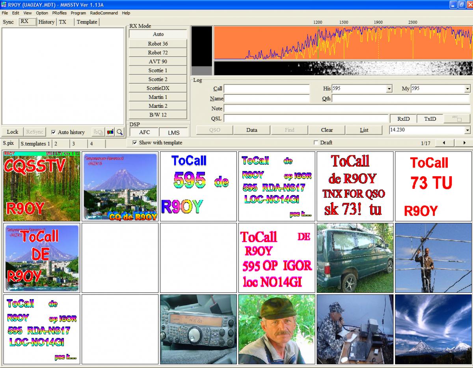Uncheck Show with template
This screenshot has height=368, width=473.
(x=135, y=143)
